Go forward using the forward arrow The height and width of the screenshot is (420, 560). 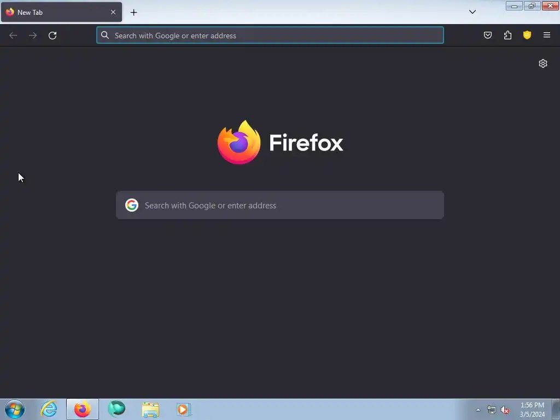click(33, 36)
